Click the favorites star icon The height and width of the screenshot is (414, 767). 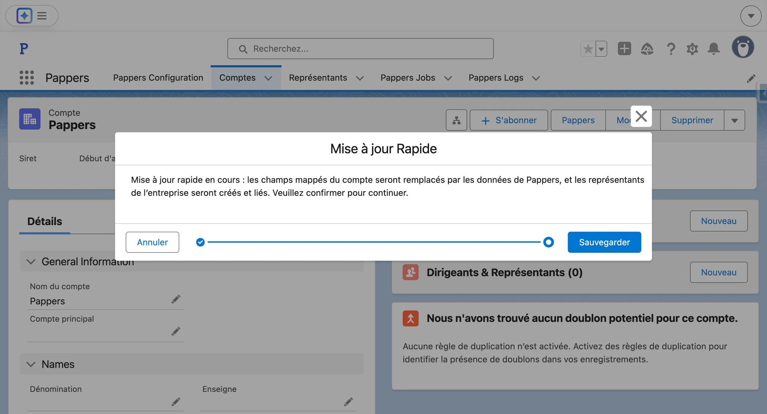(588, 49)
